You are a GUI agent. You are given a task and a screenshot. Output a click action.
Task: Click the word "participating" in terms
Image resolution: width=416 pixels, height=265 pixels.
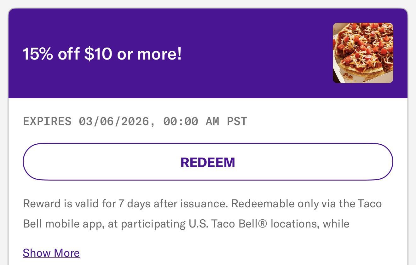(x=153, y=224)
